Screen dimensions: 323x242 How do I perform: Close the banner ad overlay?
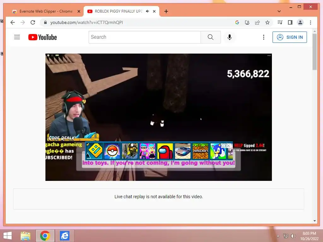228,146
